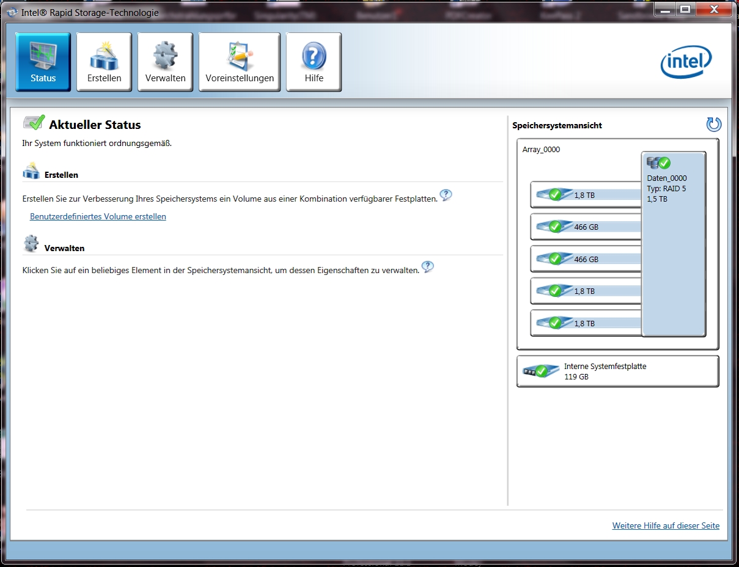This screenshot has height=567, width=739.
Task: Open the Benutzerdefiniertes Volume erstellen link
Action: tap(98, 216)
